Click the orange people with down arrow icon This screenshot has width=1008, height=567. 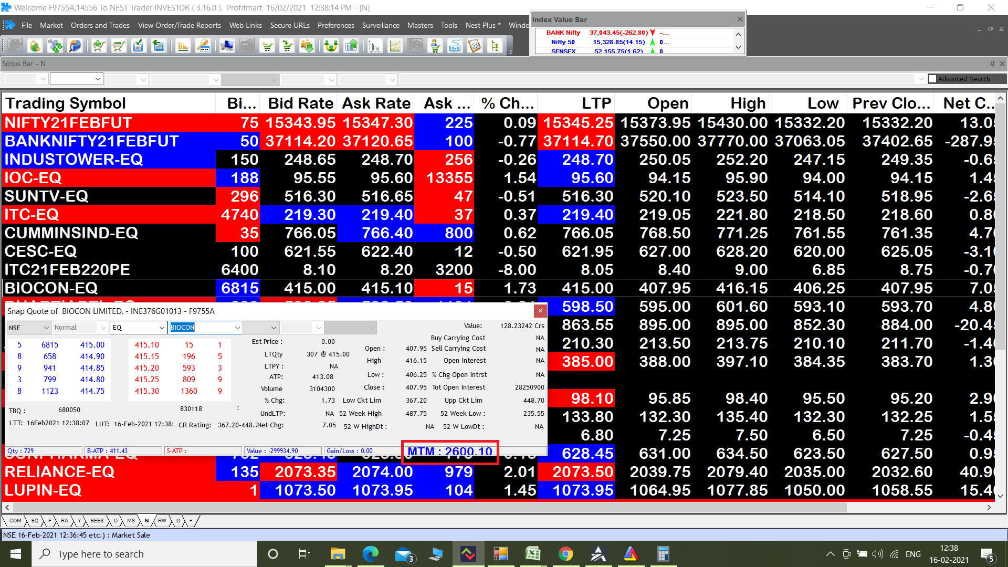307,46
